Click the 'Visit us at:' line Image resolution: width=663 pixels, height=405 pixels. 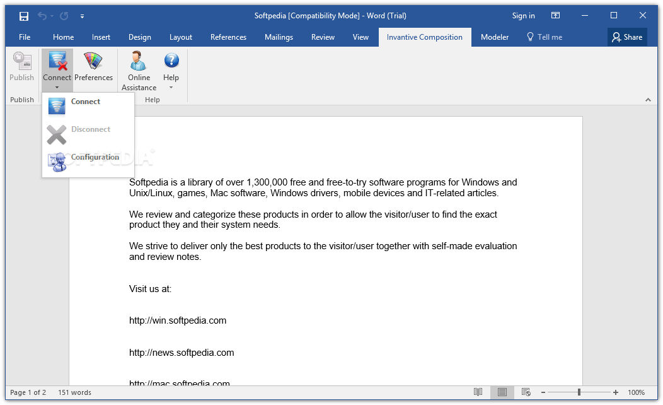150,289
